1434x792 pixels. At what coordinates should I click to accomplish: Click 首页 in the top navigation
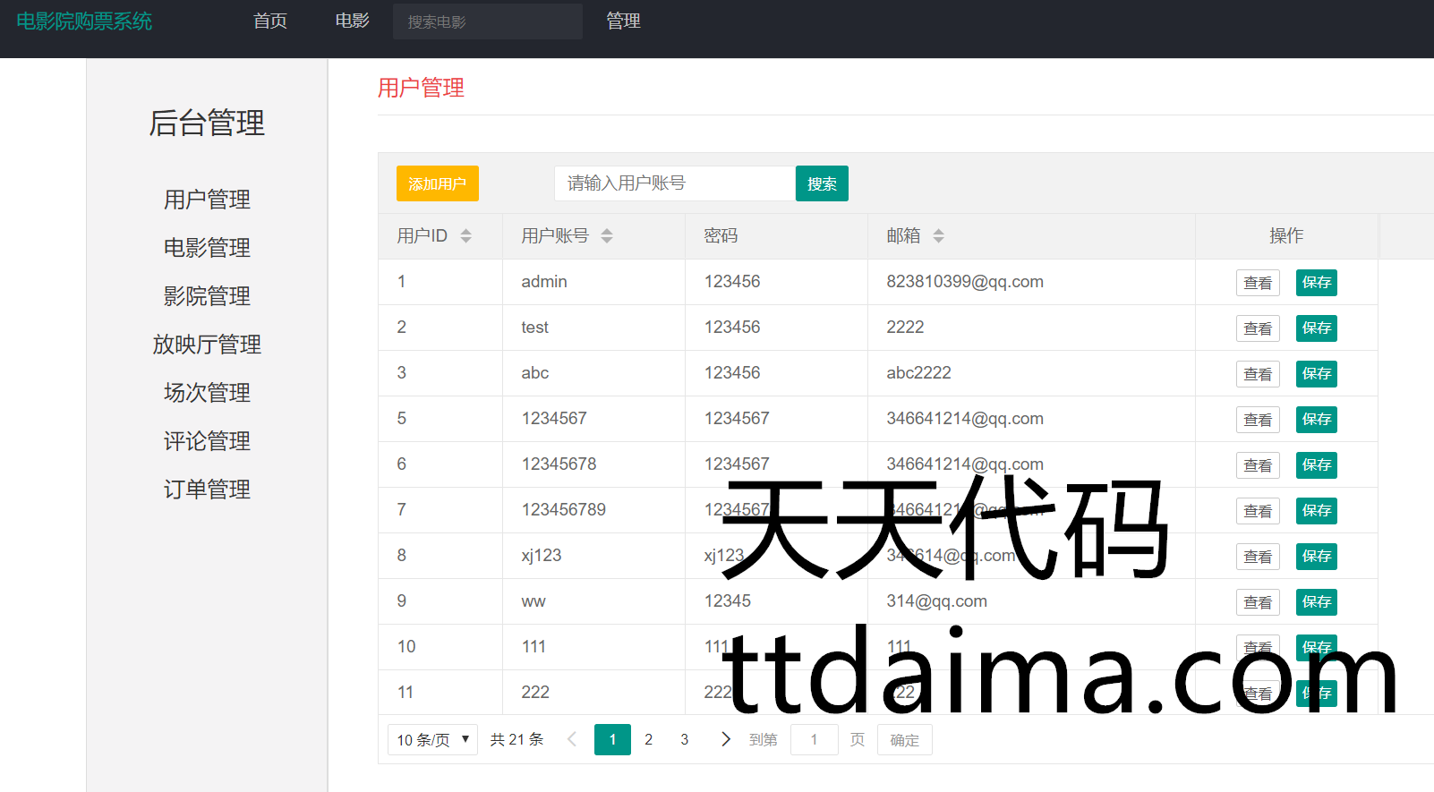(x=269, y=21)
